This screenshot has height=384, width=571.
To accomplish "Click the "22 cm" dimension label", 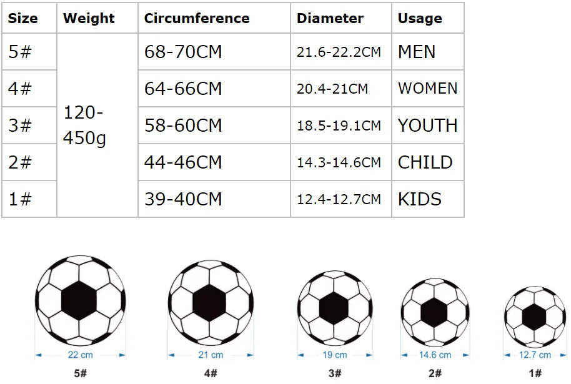I will tap(80, 355).
